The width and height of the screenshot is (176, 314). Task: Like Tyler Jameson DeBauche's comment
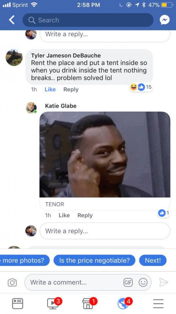coord(50,89)
